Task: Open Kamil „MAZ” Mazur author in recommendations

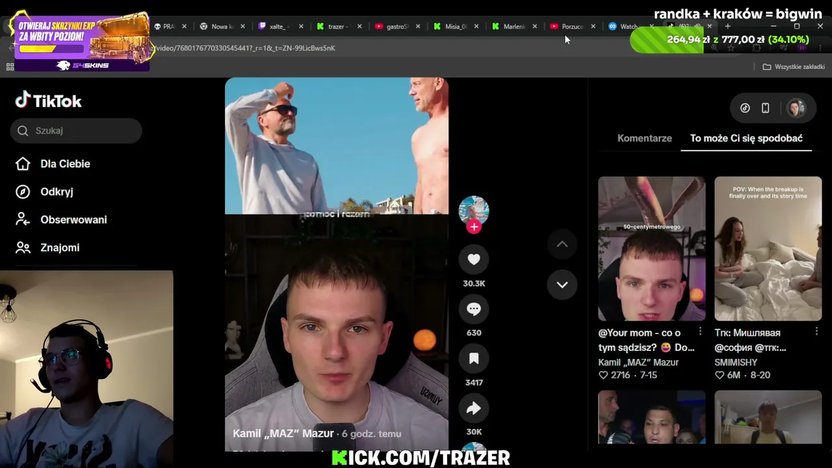Action: pos(638,362)
